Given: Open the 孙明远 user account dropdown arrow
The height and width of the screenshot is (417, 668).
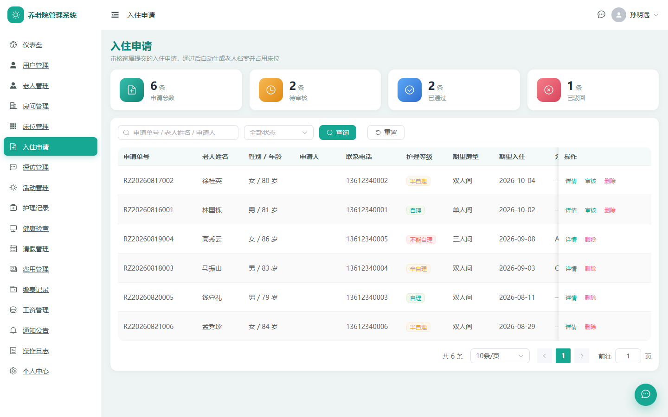Looking at the screenshot, I should point(656,15).
